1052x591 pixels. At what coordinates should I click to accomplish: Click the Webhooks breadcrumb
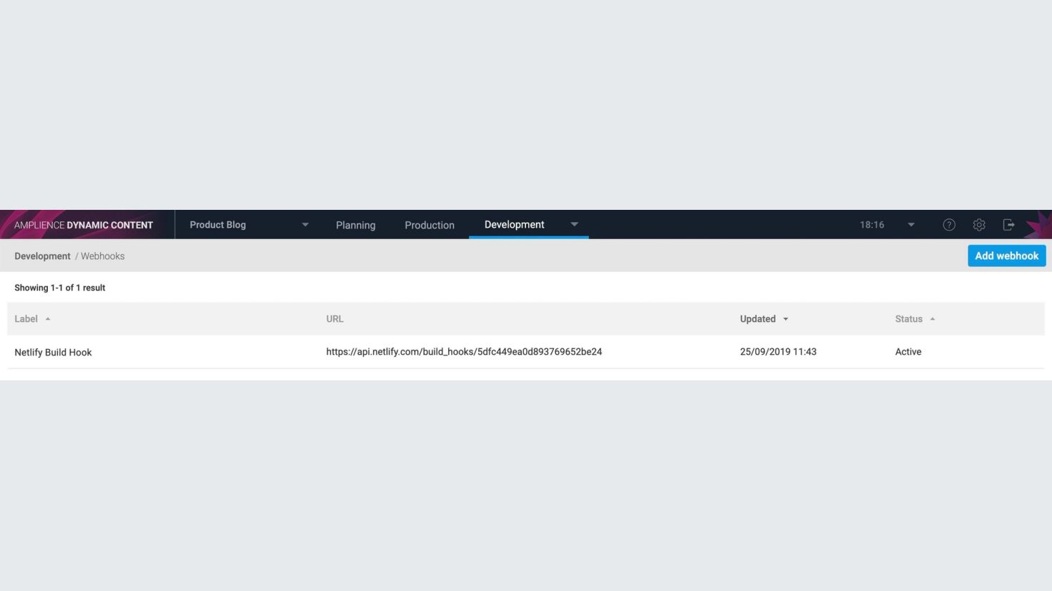(x=102, y=256)
